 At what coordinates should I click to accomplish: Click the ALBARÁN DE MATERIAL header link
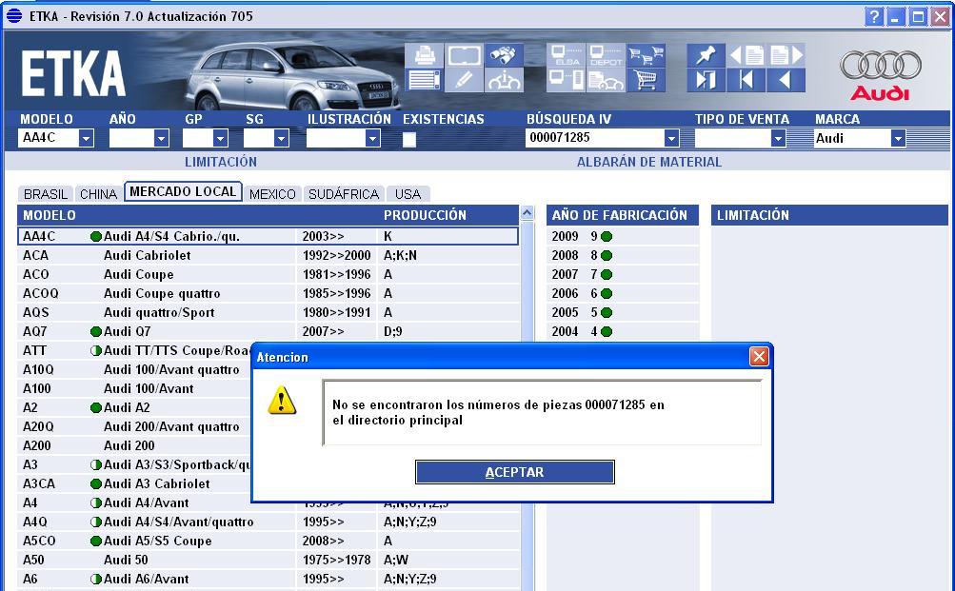click(648, 162)
